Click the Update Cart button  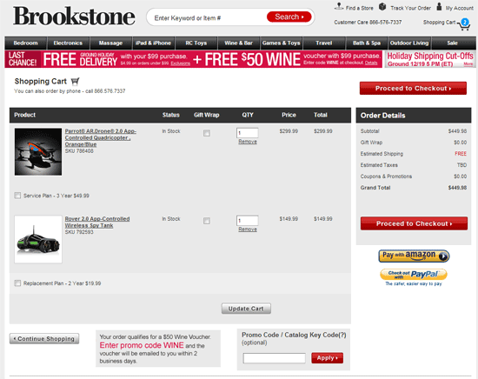click(246, 309)
